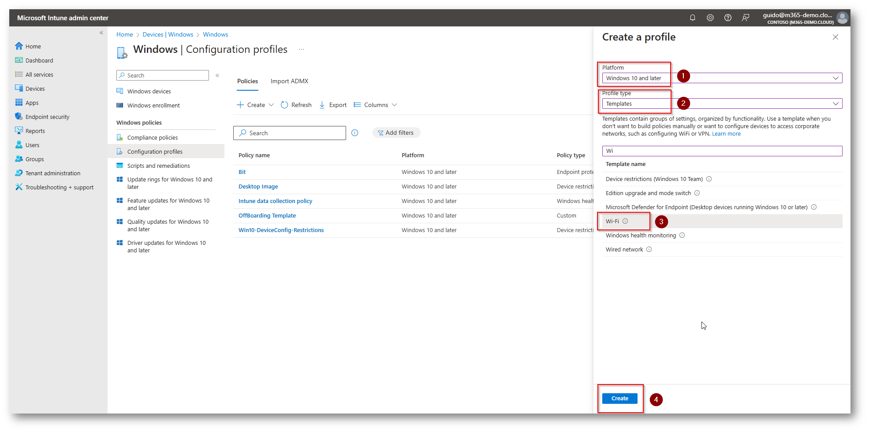Open notifications bell icon

693,18
